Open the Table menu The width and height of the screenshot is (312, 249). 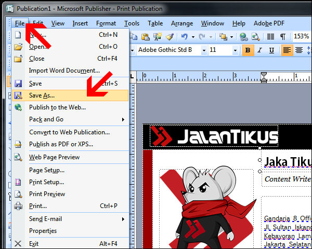155,23
